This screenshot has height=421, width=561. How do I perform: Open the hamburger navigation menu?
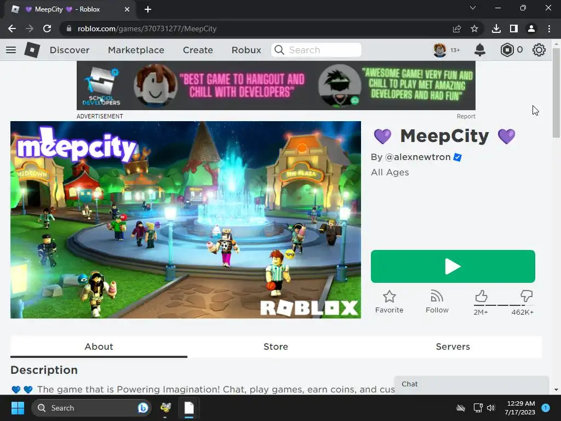pos(11,50)
